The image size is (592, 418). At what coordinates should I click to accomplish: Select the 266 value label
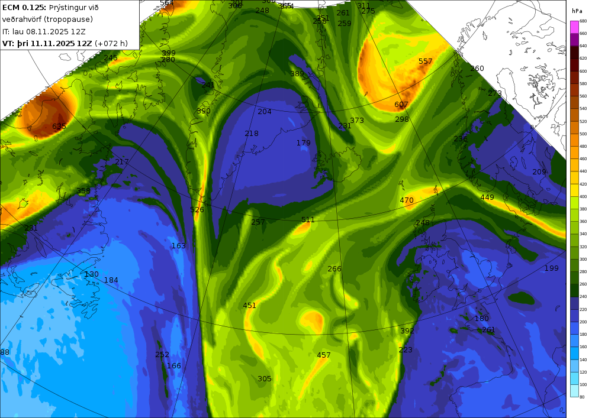(334, 269)
